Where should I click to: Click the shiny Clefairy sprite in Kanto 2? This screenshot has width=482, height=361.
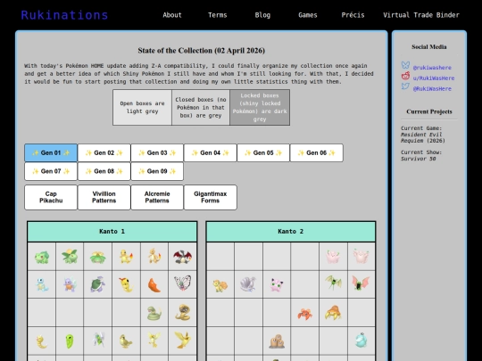tap(333, 257)
